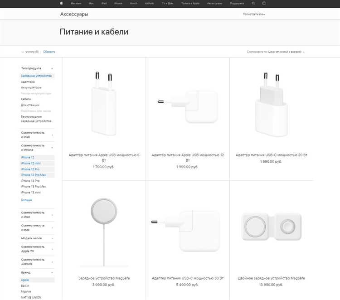This screenshot has height=300, width=340.
Task: Open iPhone in the top navigation
Action: pos(118,4)
